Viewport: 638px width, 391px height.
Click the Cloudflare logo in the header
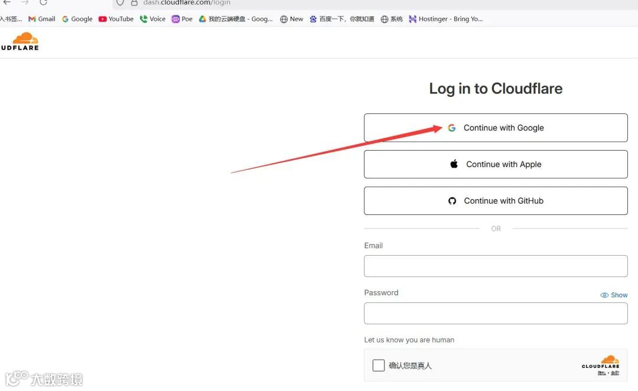coord(19,41)
